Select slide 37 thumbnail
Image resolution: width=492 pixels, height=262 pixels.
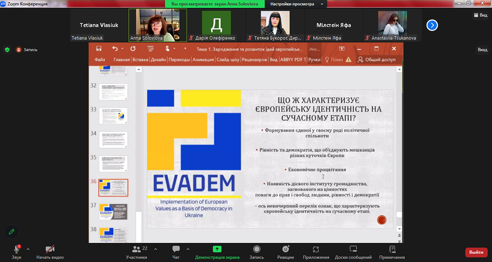coord(113,212)
